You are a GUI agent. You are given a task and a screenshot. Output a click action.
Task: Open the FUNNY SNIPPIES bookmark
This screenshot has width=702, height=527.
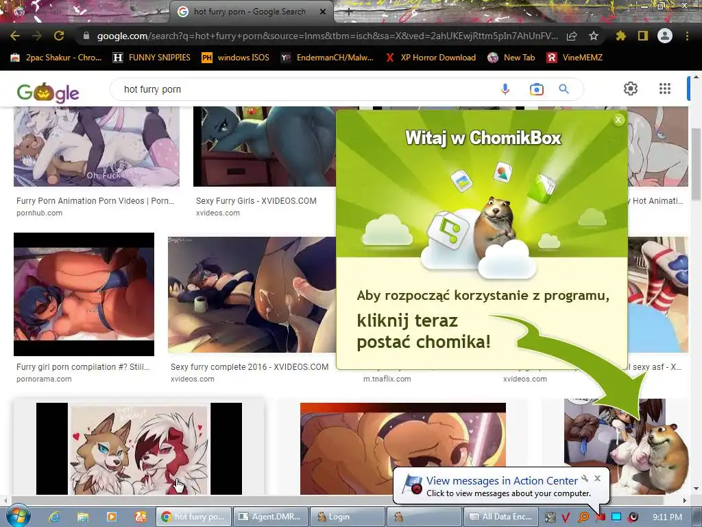pyautogui.click(x=152, y=58)
